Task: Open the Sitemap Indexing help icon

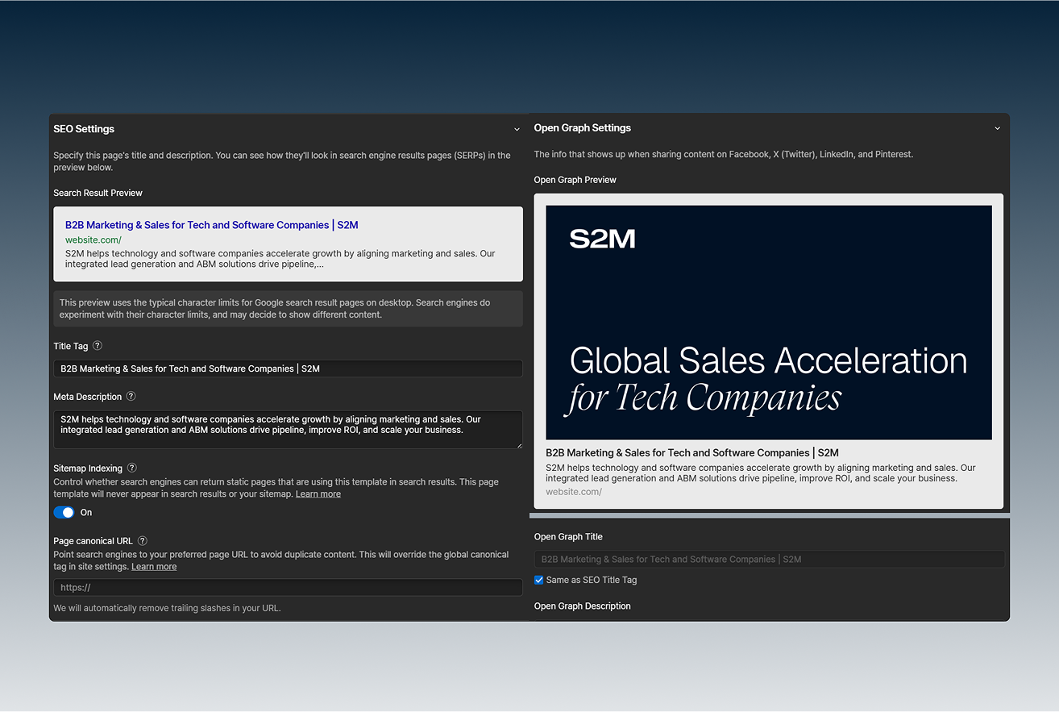Action: (132, 468)
